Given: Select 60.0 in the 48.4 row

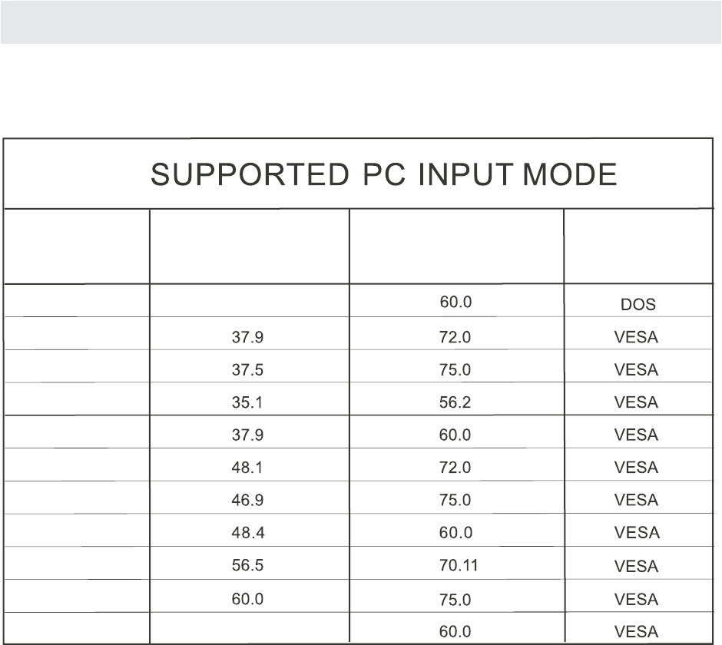Looking at the screenshot, I should click(x=455, y=532).
